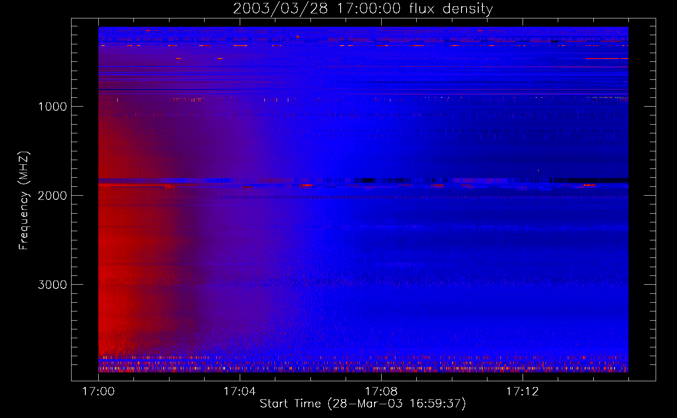Screen dimensions: 677x418
Task: Select the 2000 frequency tick label
Action: (x=52, y=196)
